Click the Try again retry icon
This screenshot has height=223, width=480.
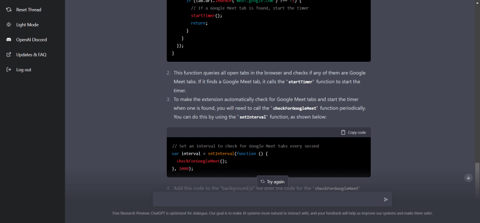click(262, 182)
